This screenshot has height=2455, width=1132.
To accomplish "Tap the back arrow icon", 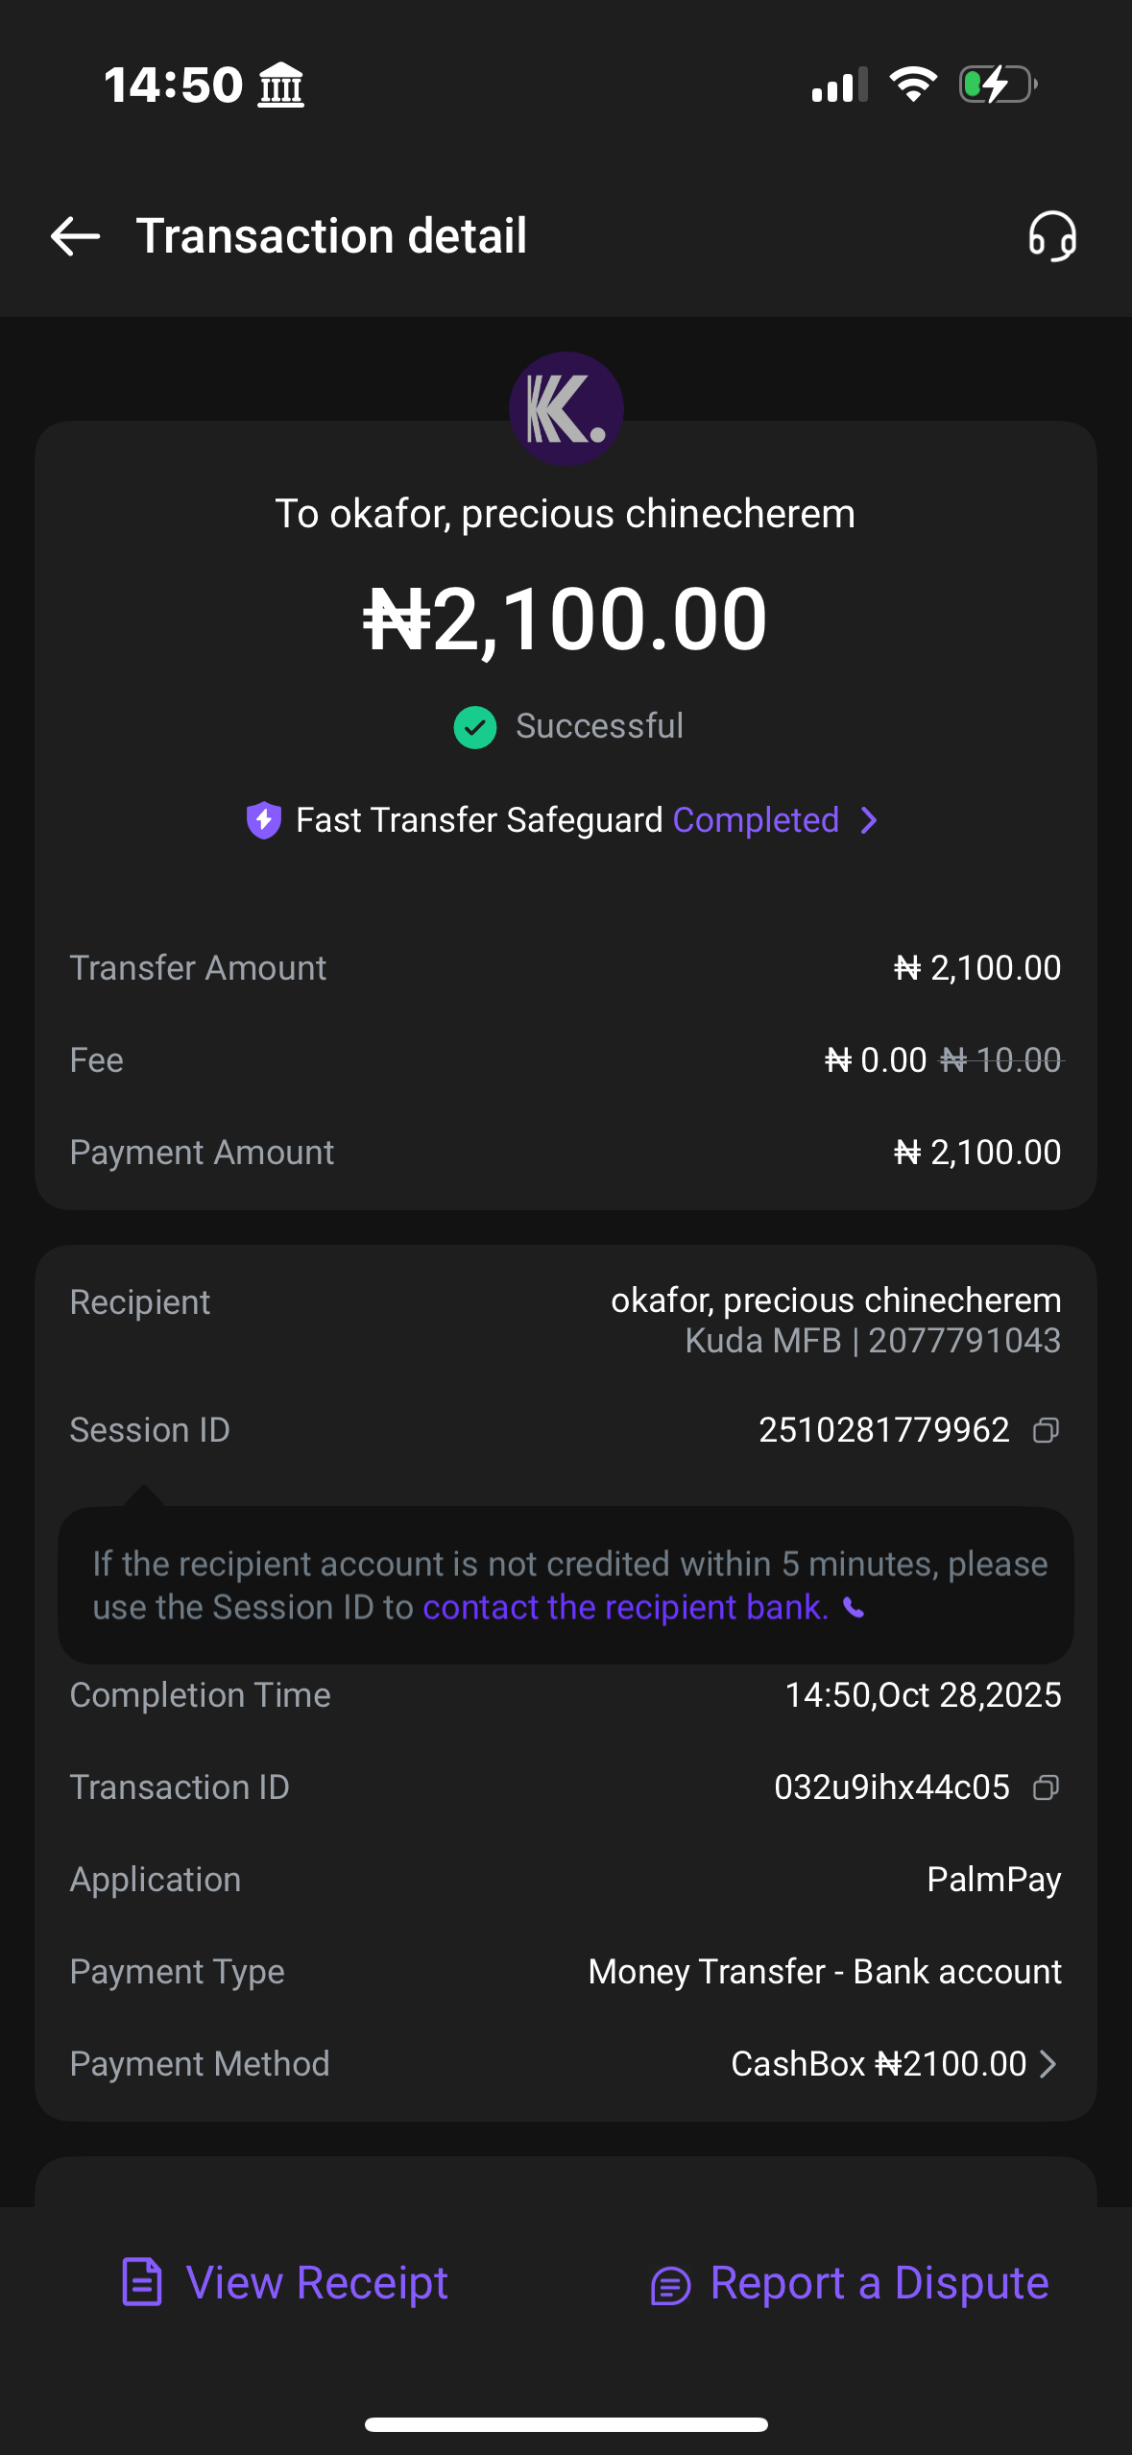I will [x=75, y=236].
